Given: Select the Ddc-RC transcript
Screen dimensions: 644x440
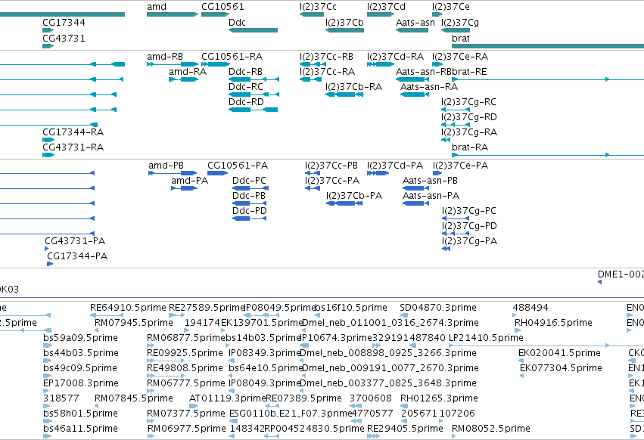Looking at the screenshot, I should coord(254,95).
